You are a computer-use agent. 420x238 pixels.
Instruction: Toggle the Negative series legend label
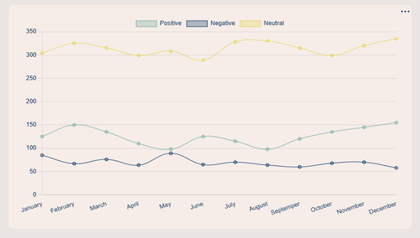(x=222, y=23)
